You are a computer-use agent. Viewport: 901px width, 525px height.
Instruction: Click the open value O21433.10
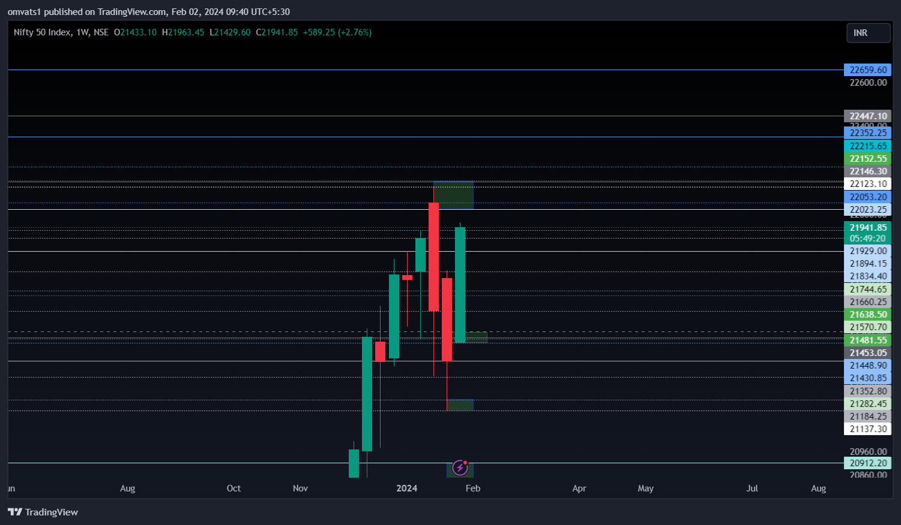pos(135,32)
